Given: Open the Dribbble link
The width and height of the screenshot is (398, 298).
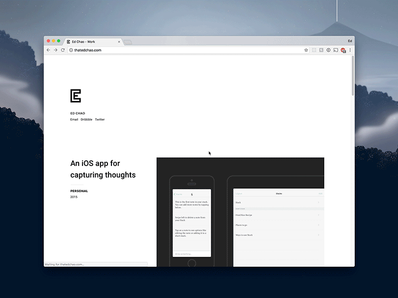Looking at the screenshot, I should pyautogui.click(x=86, y=119).
